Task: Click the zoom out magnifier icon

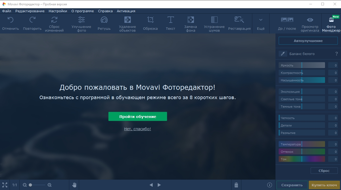Action: tap(25, 185)
